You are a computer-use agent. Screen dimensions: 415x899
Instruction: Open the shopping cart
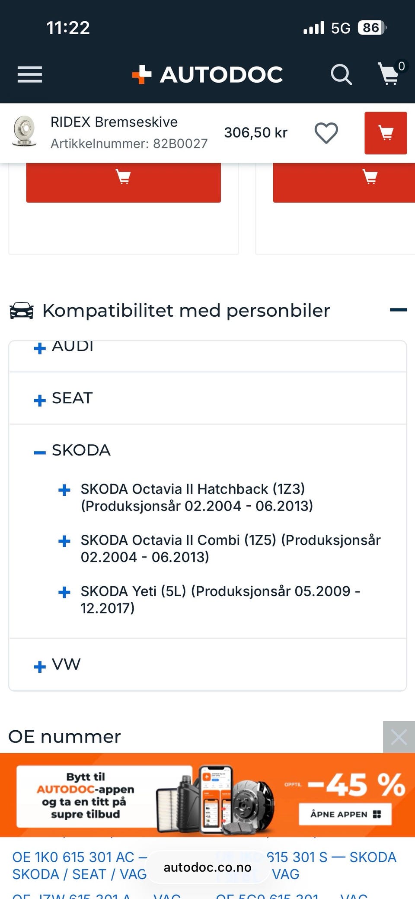click(x=389, y=74)
